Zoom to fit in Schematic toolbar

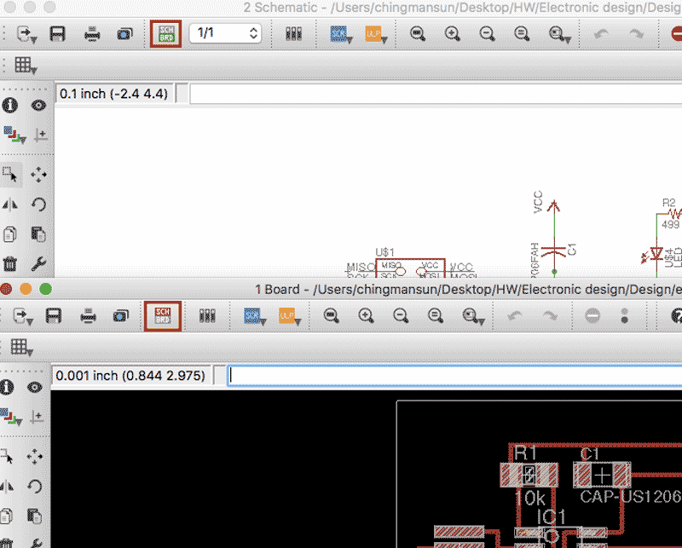(x=418, y=33)
